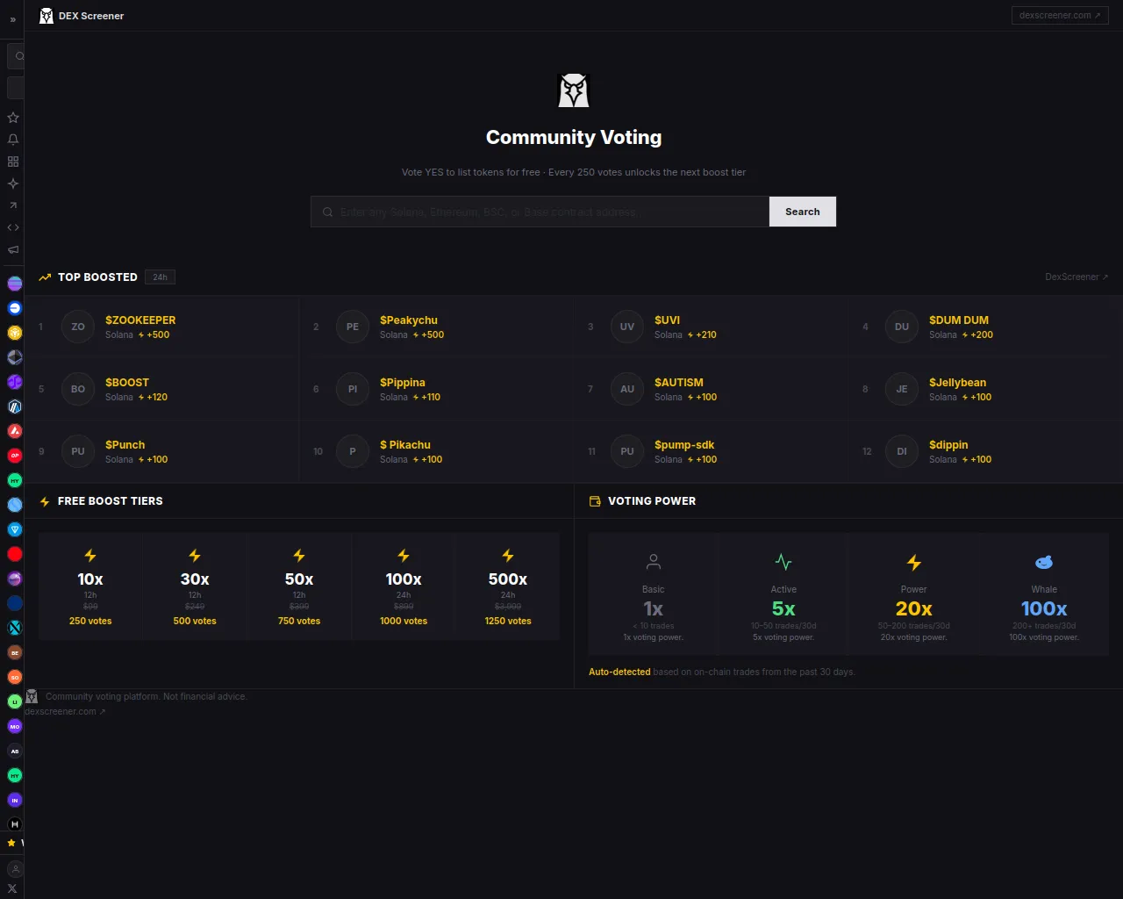Click the megaphone icon in sidebar

click(x=13, y=249)
